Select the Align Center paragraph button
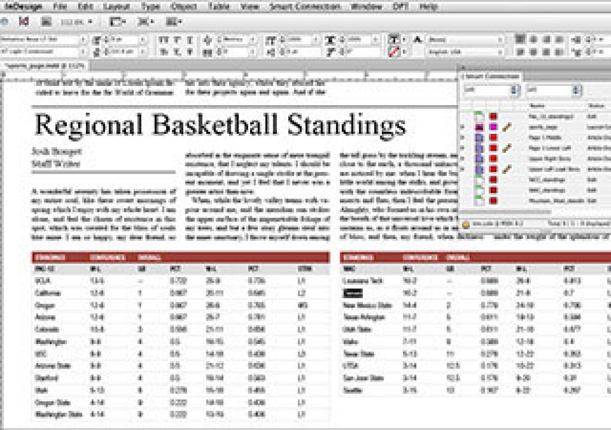611x430 pixels. pyautogui.click(x=533, y=39)
